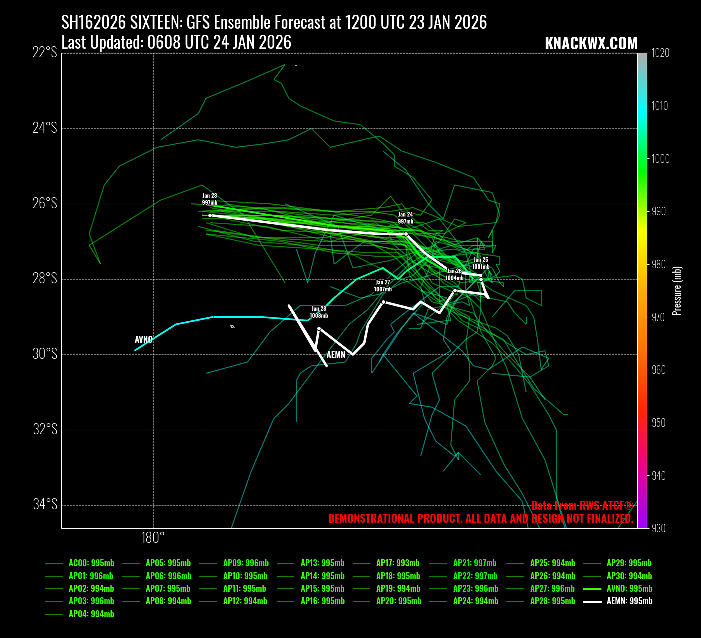Click the Jan 25 1001mb label
Image resolution: width=701 pixels, height=638 pixels.
click(481, 263)
